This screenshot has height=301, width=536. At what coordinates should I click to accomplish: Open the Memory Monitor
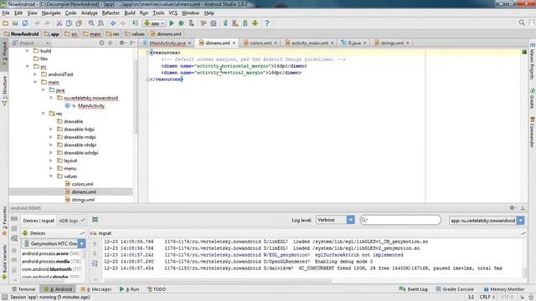pos(504,289)
